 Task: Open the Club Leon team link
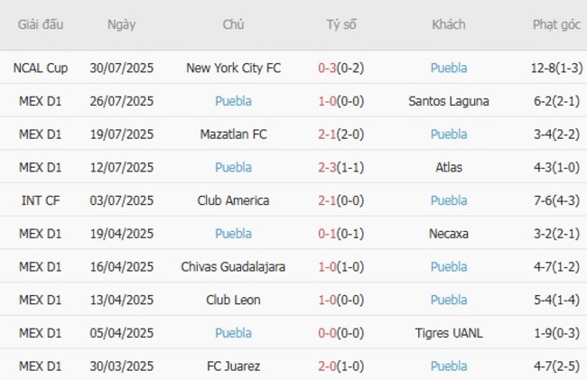[233, 300]
